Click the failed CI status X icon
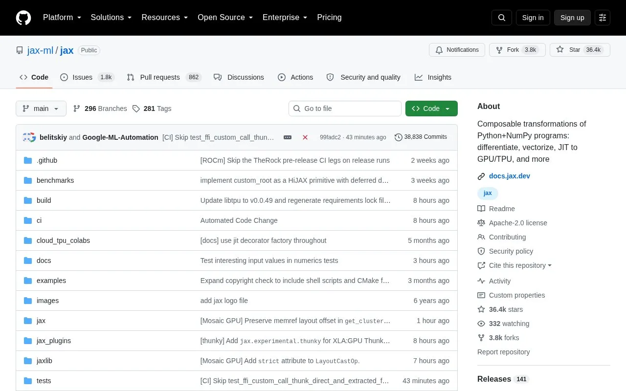The width and height of the screenshot is (626, 391). (x=305, y=137)
